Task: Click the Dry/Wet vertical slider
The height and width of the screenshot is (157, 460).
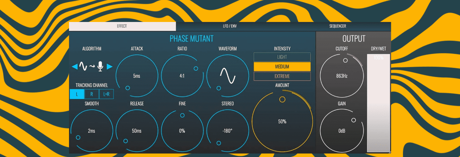Action: click(378, 103)
